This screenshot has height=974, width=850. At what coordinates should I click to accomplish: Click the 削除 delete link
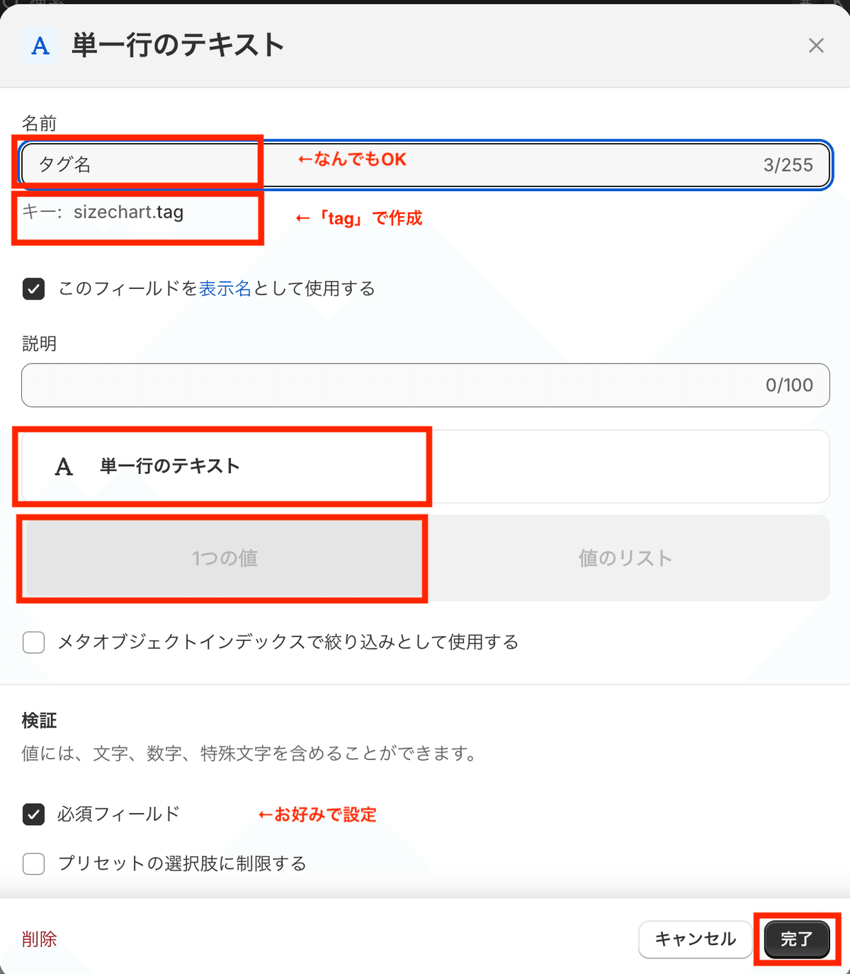click(x=40, y=939)
